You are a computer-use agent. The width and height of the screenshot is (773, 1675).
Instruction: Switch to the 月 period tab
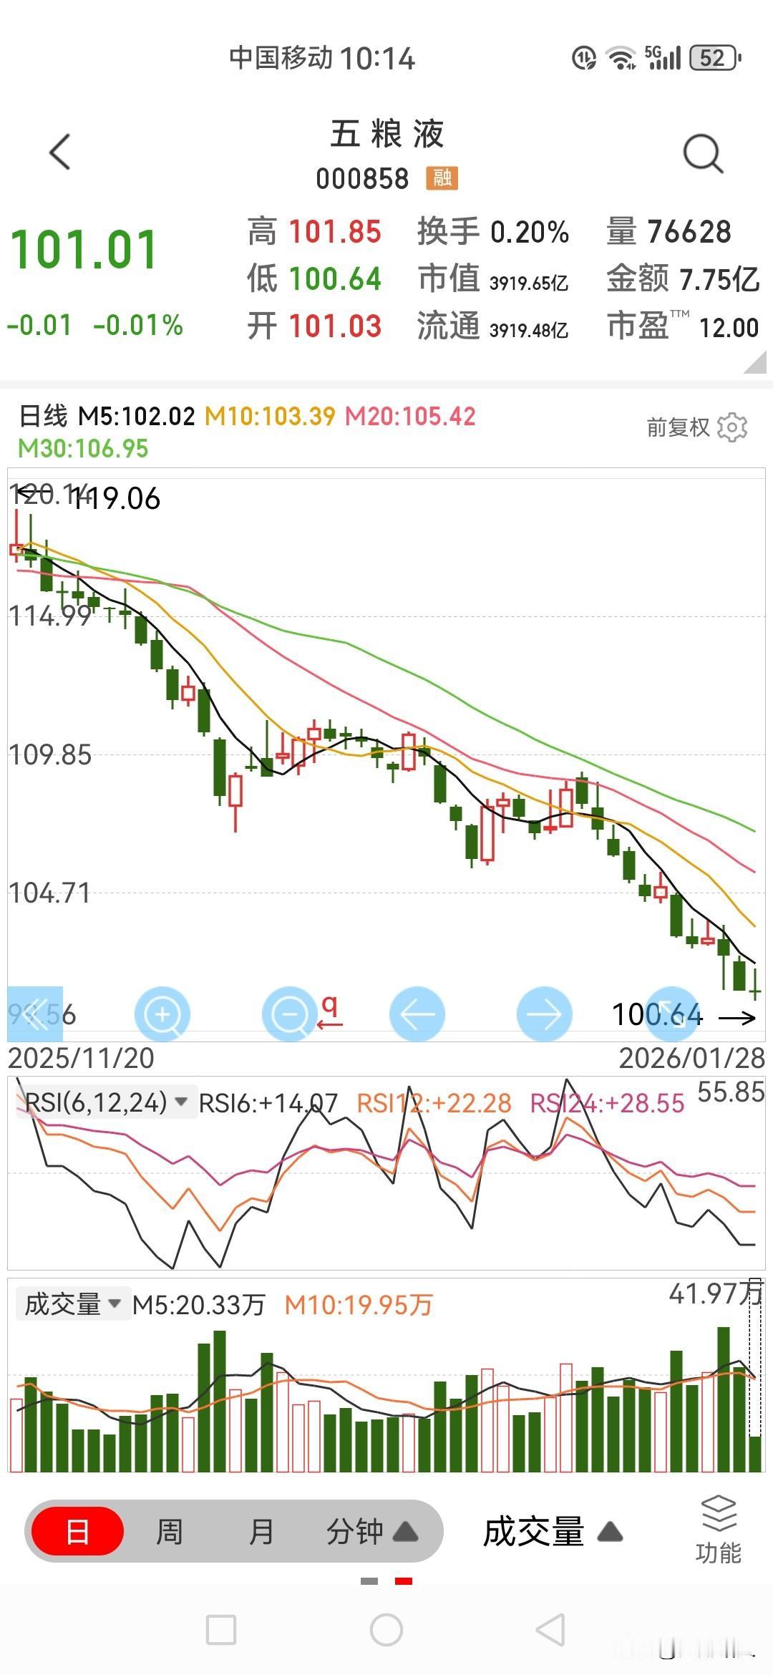coord(261,1531)
